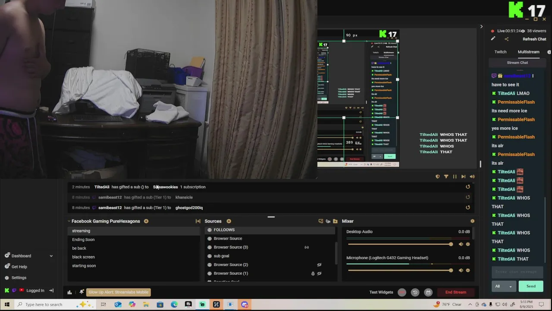Viewport: 552px width, 311px height.
Task: Select the Stream Chat tab
Action: click(517, 63)
